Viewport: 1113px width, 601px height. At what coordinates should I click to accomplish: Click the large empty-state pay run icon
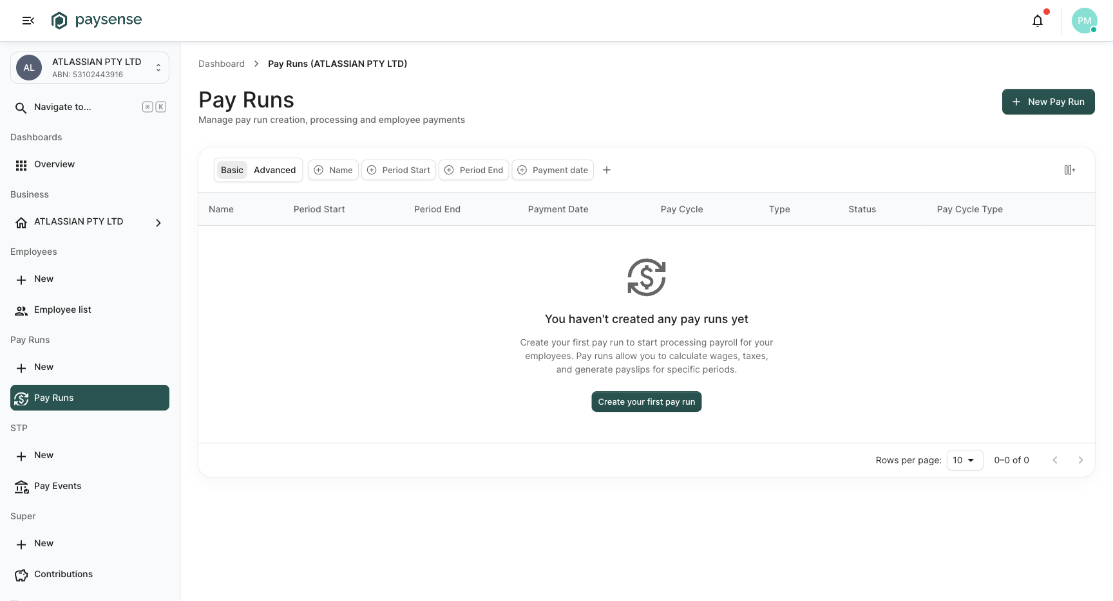(647, 277)
